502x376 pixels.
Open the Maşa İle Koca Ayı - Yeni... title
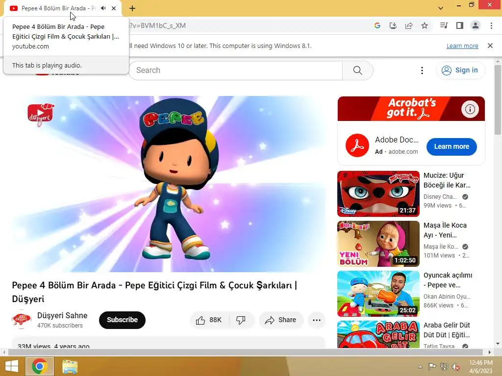[x=445, y=230]
